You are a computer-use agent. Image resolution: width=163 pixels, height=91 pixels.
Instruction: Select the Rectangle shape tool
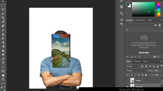pos(3,71)
